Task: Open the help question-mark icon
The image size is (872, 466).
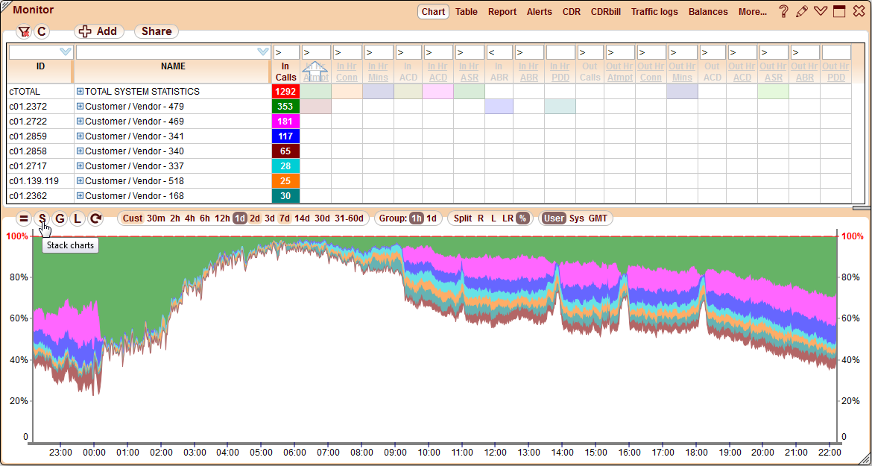Action: click(x=782, y=10)
